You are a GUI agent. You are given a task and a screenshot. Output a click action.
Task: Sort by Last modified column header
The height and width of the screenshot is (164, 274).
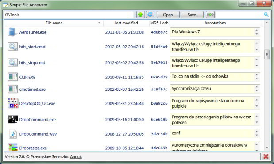pos(126,23)
